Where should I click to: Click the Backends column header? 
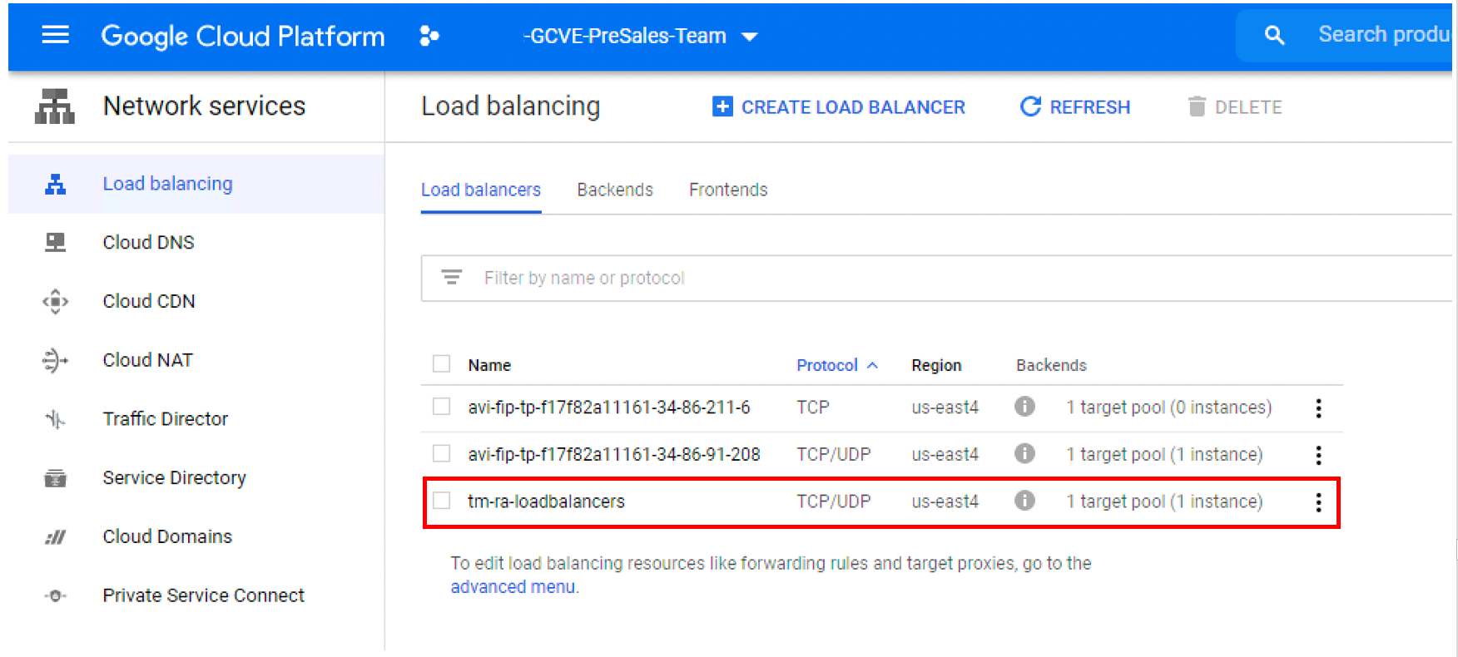1051,365
